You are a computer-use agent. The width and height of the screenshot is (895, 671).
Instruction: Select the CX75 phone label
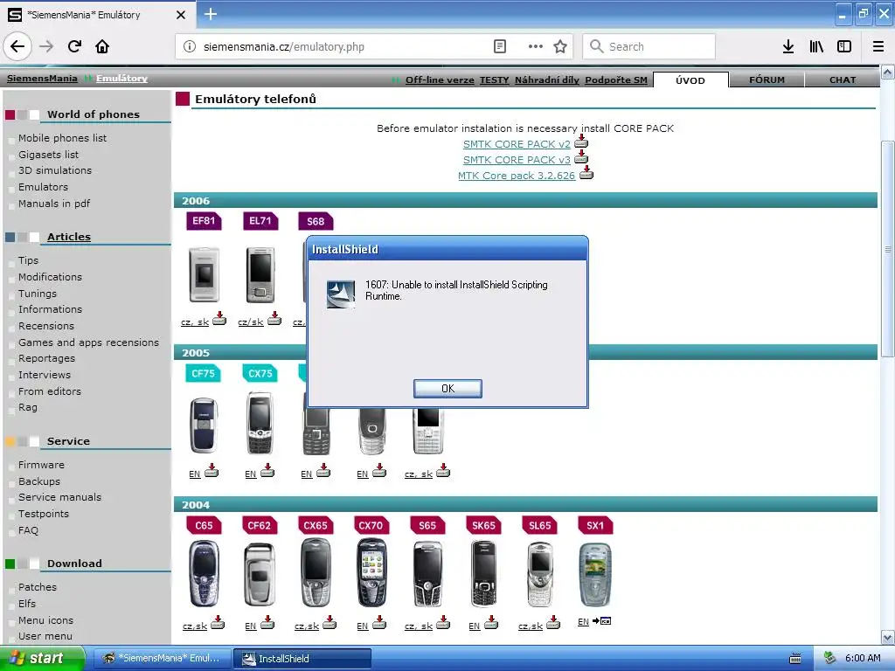260,373
